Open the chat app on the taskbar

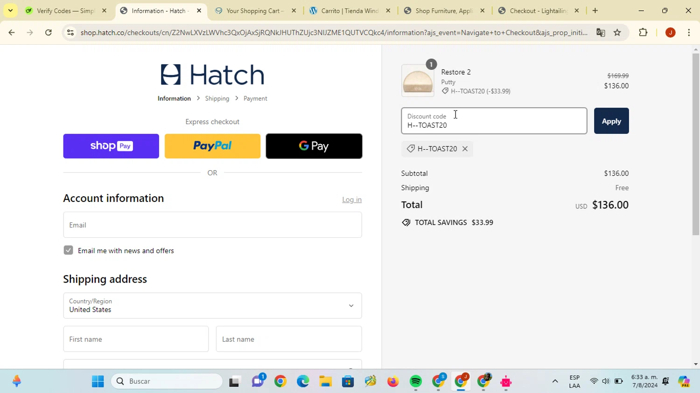[x=258, y=381]
